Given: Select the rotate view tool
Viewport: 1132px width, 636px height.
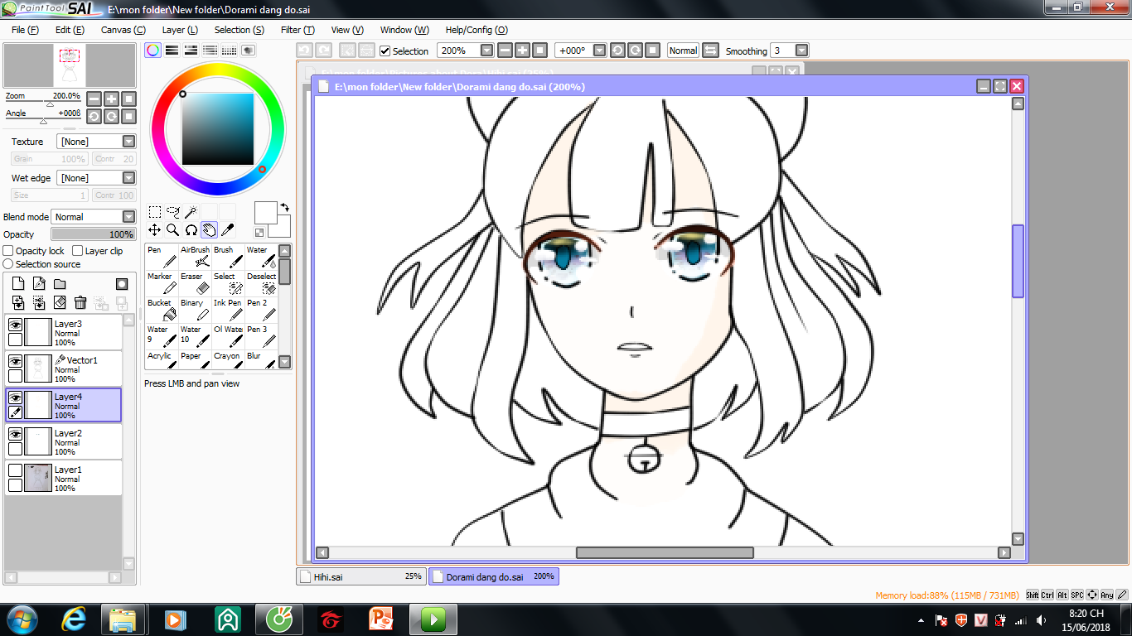Looking at the screenshot, I should (x=191, y=229).
